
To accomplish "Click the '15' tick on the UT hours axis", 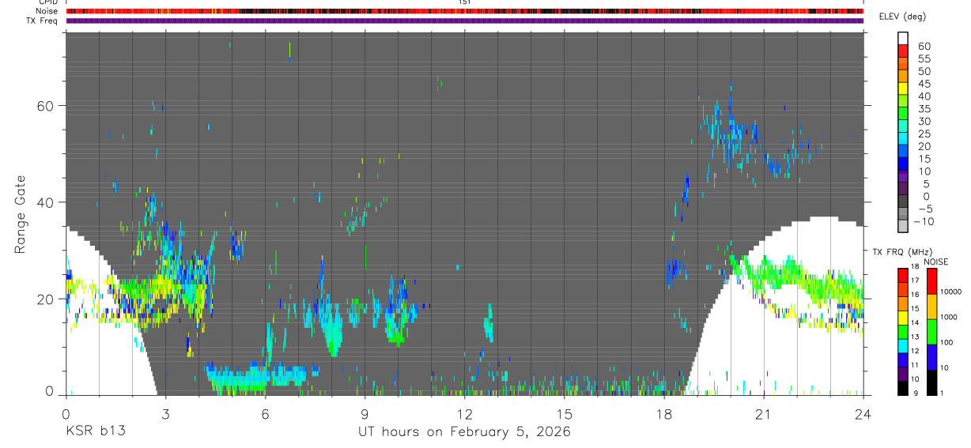I will coord(565,413).
